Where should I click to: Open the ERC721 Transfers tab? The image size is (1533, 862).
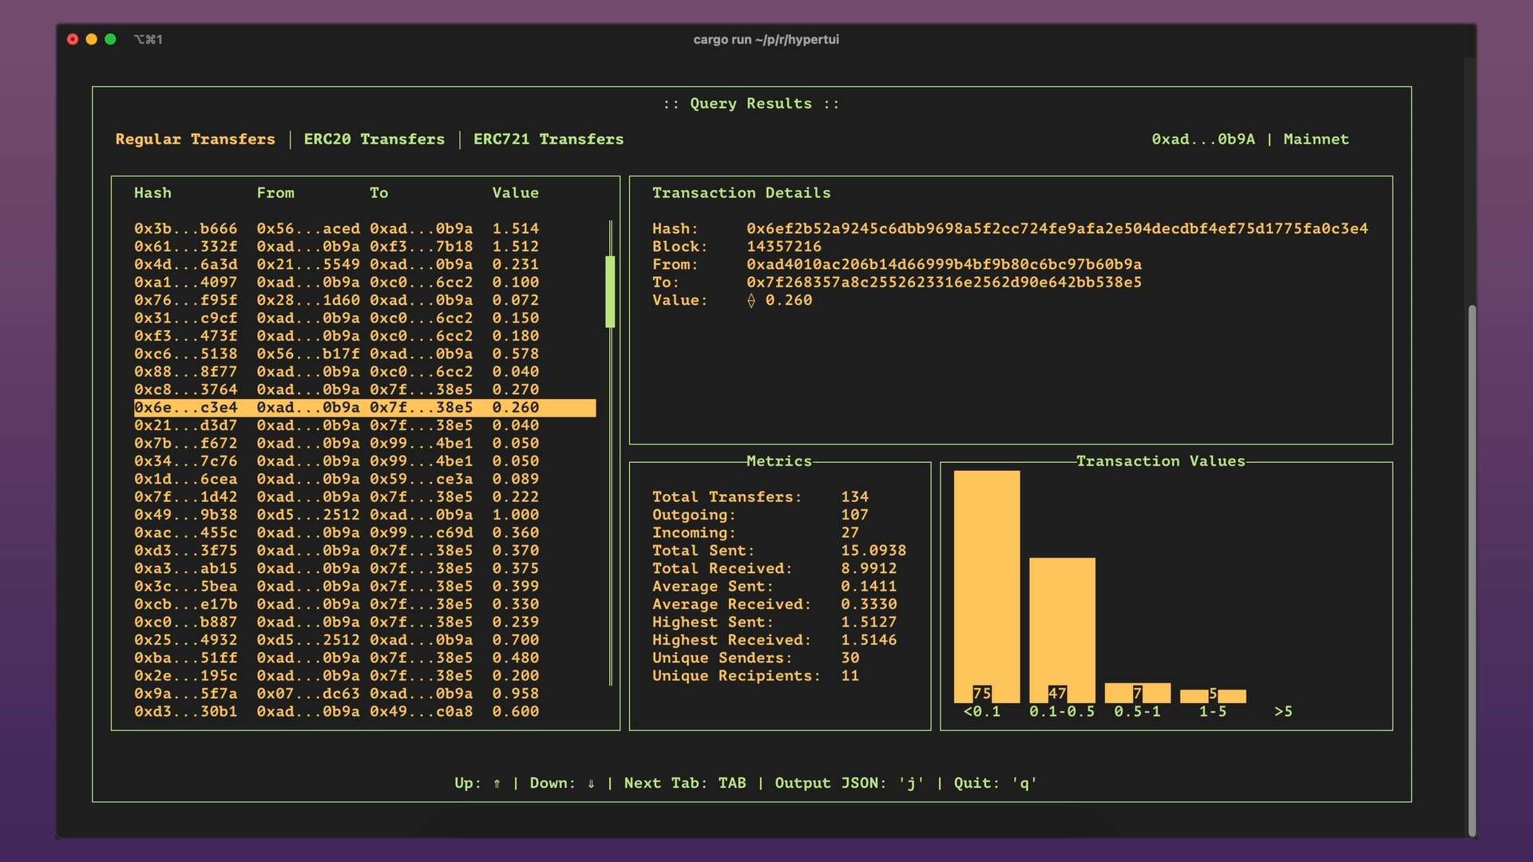(549, 139)
